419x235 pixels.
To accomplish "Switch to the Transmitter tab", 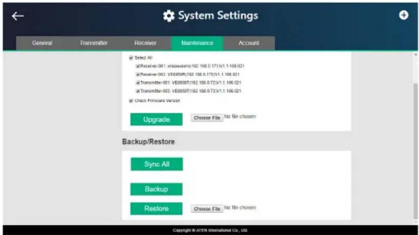I will click(x=94, y=43).
